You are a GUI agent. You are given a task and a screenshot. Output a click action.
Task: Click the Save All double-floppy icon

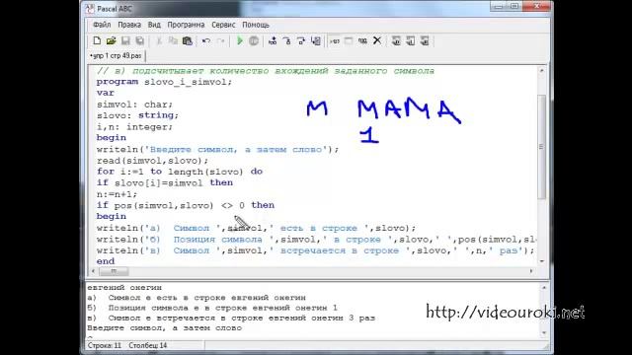[139, 40]
